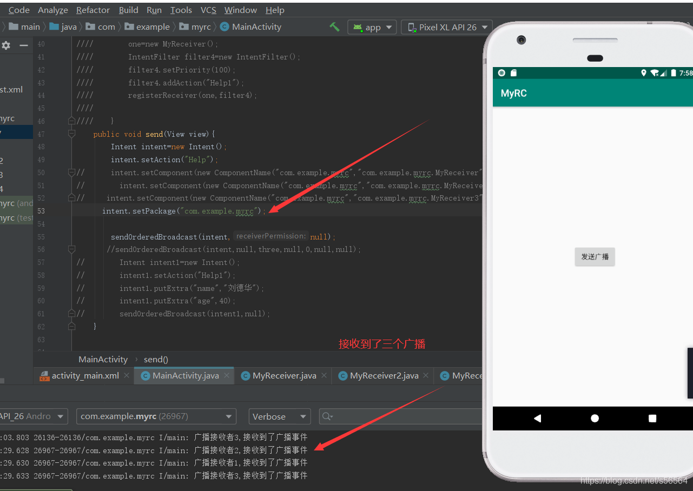Open the Help menu

point(275,10)
